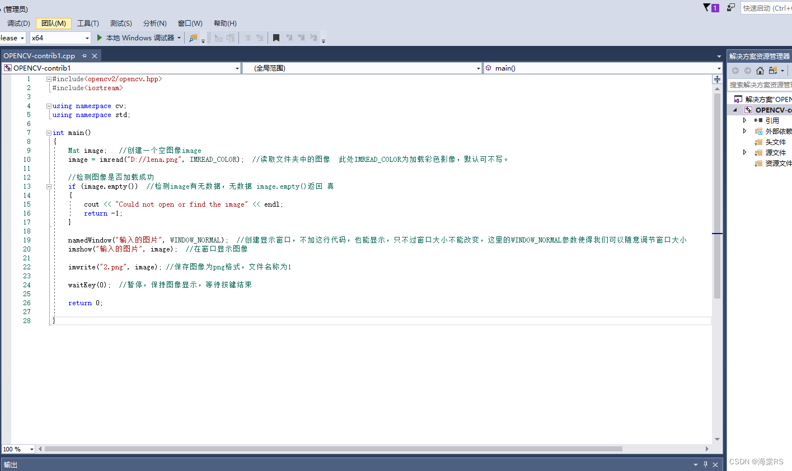Open the 帮助(H) menu

click(225, 23)
